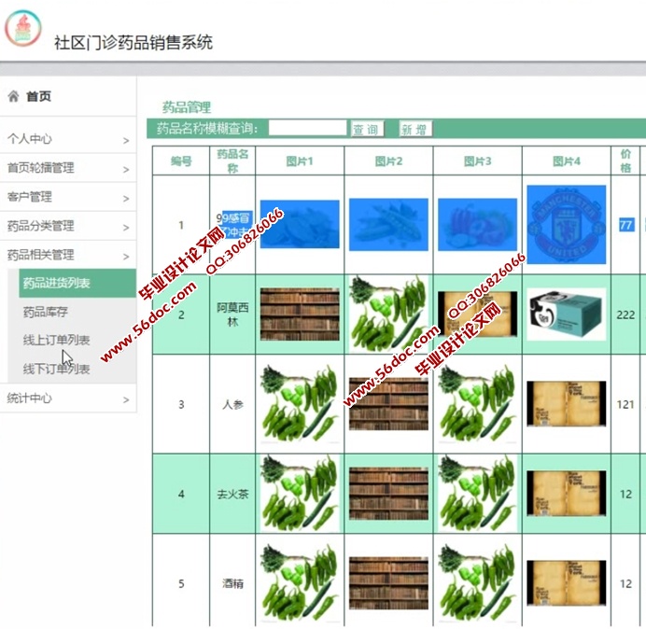Expand the 客户管理 menu
The image size is (646, 629).
pos(68,197)
